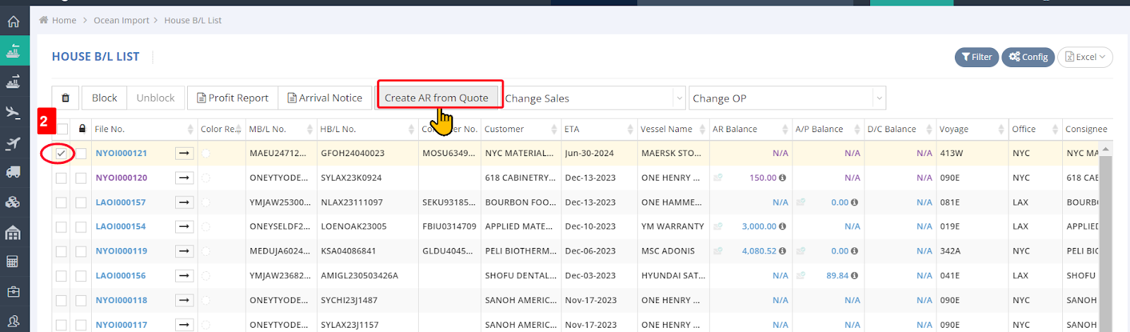Open the Change Sales dropdown

tap(595, 98)
